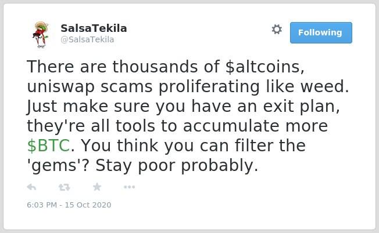Screen dimensions: 379x233
Task: Click the word 'accumulate' in the tweet
Action: pyautogui.click(x=231, y=126)
